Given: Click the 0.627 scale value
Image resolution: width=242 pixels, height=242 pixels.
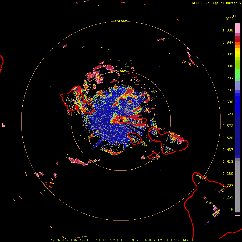Looking at the screenshot, I should (x=228, y=114).
